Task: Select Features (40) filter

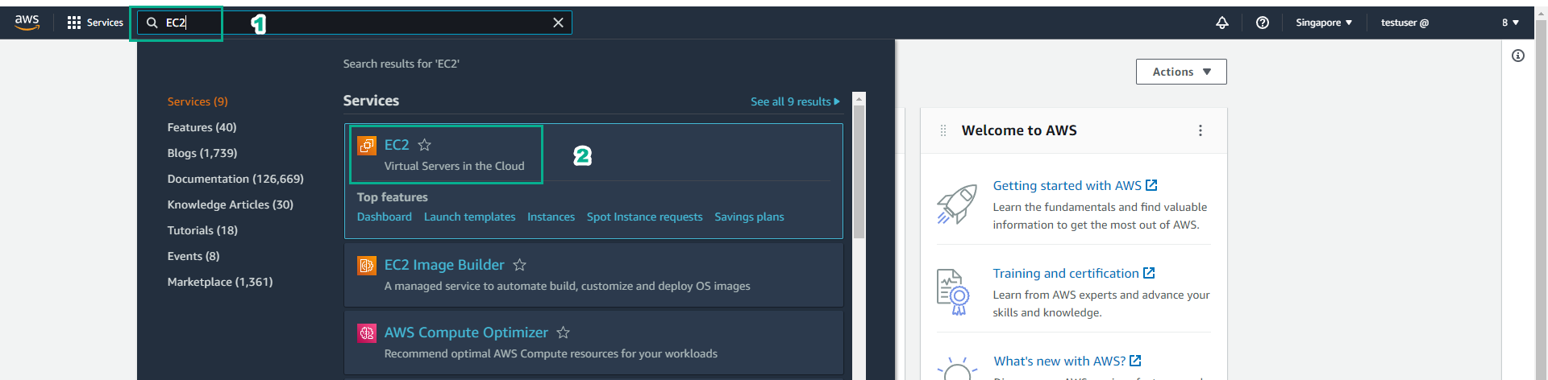Action: tap(202, 127)
